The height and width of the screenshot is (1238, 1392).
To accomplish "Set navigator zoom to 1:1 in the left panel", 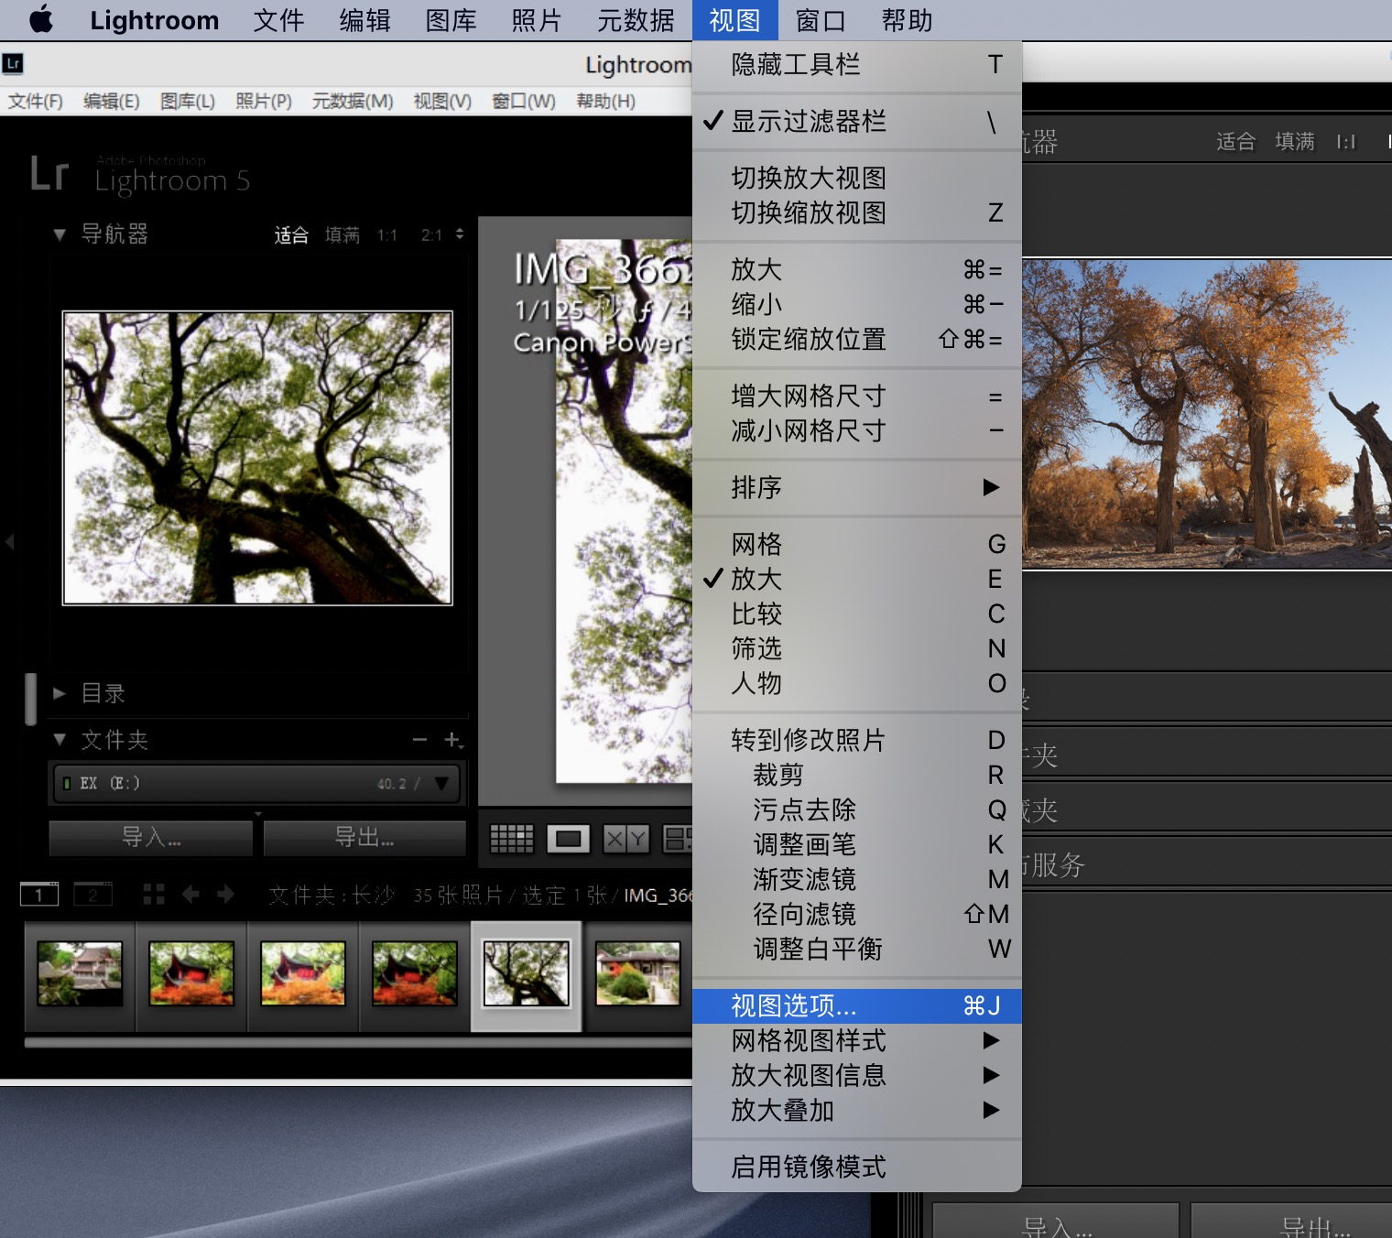I will pyautogui.click(x=387, y=235).
